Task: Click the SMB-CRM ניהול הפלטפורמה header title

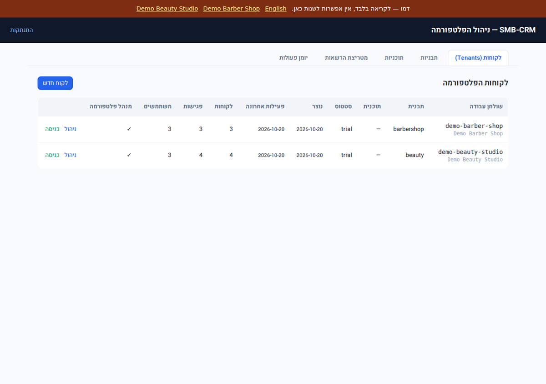Action: (484, 30)
